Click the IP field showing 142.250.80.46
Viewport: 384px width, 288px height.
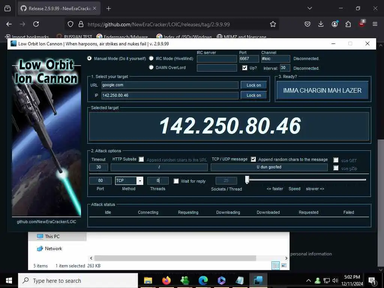tap(170, 95)
